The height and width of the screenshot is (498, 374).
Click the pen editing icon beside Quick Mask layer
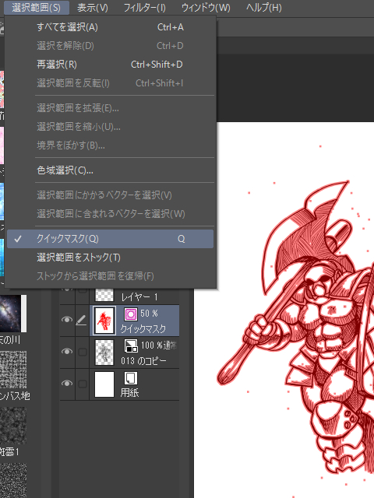[81, 321]
